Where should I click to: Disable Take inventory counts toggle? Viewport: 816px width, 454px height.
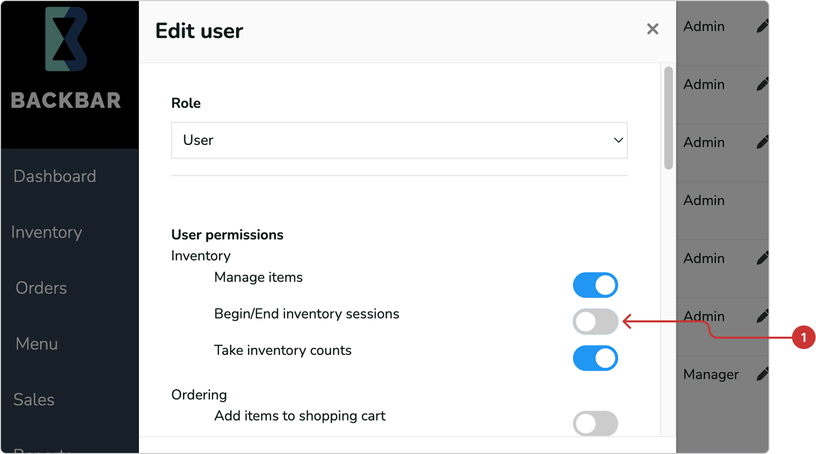click(x=595, y=358)
